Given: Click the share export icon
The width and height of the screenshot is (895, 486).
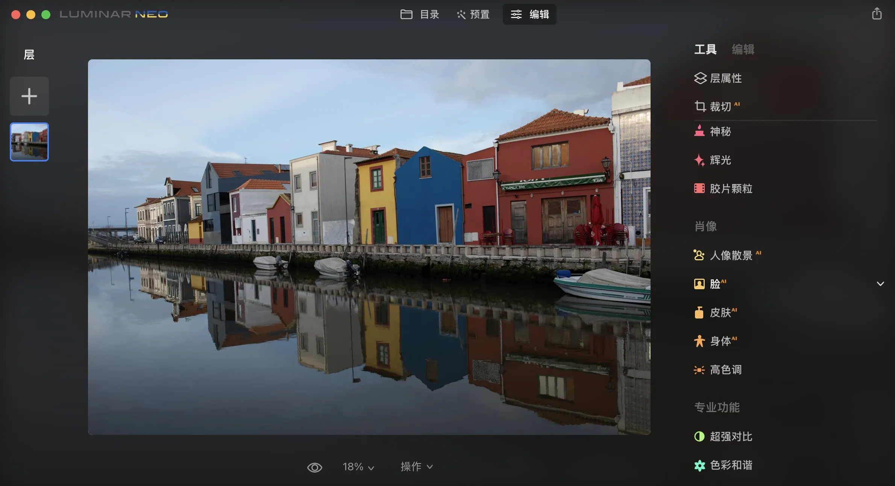Looking at the screenshot, I should (877, 14).
